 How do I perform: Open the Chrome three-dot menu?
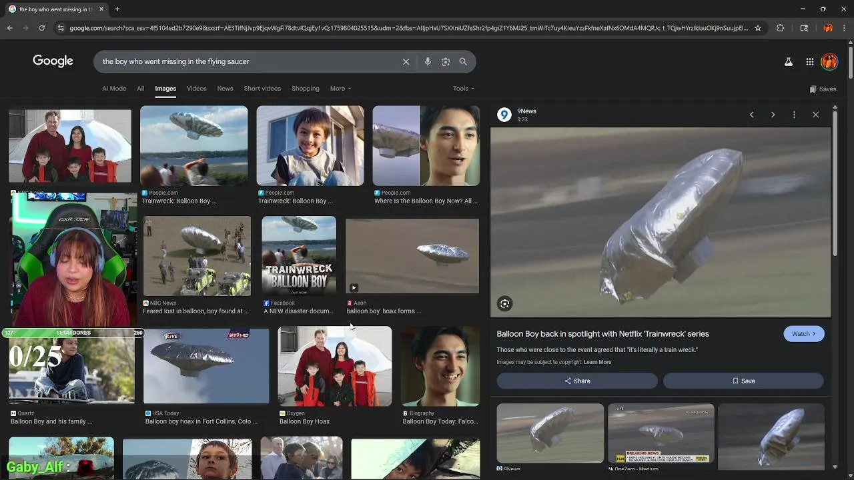pyautogui.click(x=844, y=28)
